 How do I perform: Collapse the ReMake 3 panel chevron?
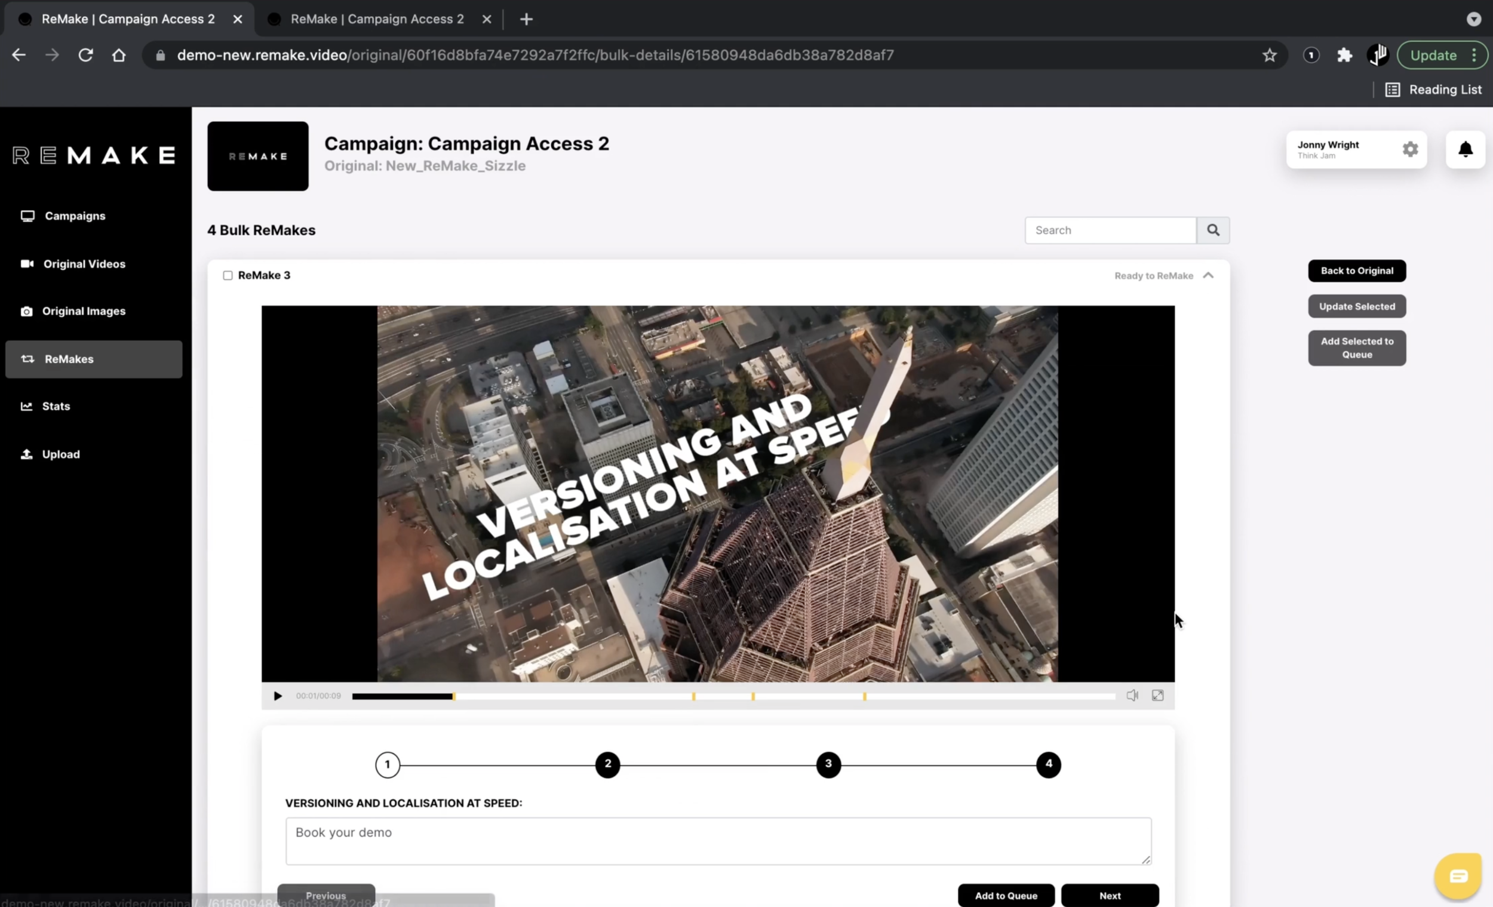(1208, 276)
